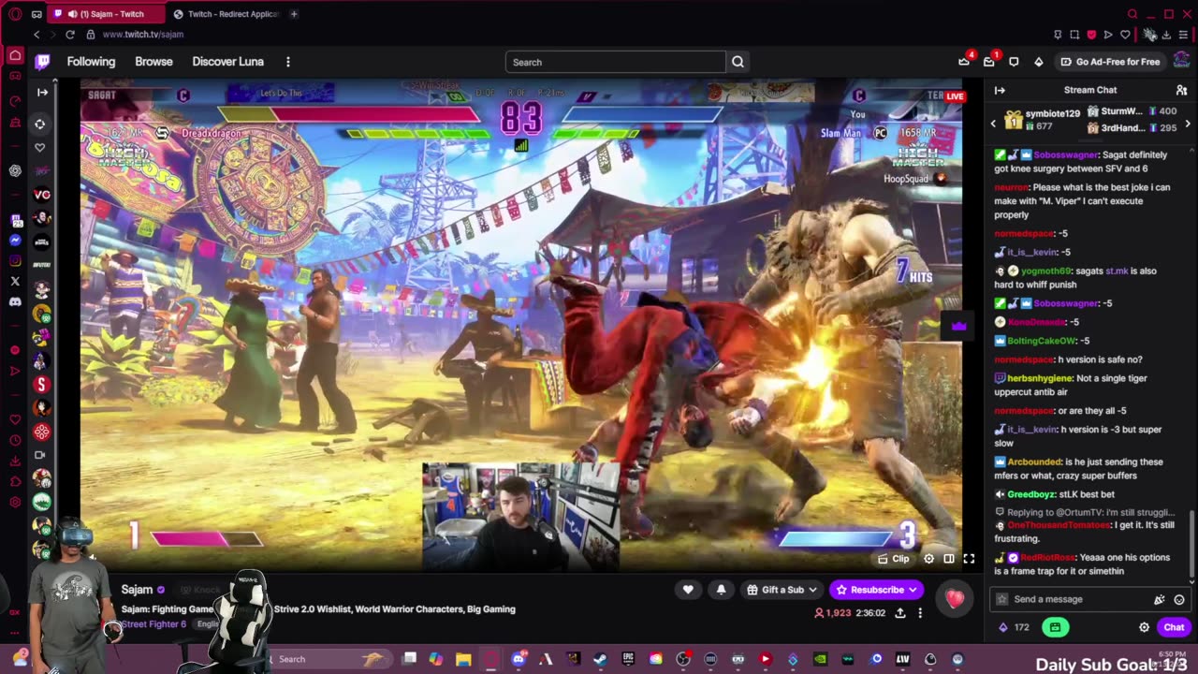This screenshot has width=1198, height=674.
Task: Open the three-dot More menu beside Discover Luna
Action: pyautogui.click(x=287, y=62)
